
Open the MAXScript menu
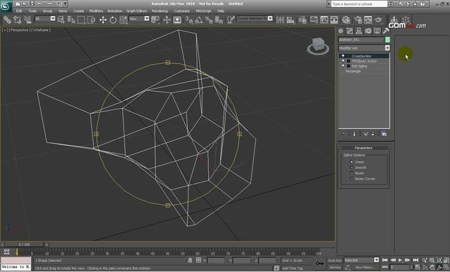click(203, 11)
